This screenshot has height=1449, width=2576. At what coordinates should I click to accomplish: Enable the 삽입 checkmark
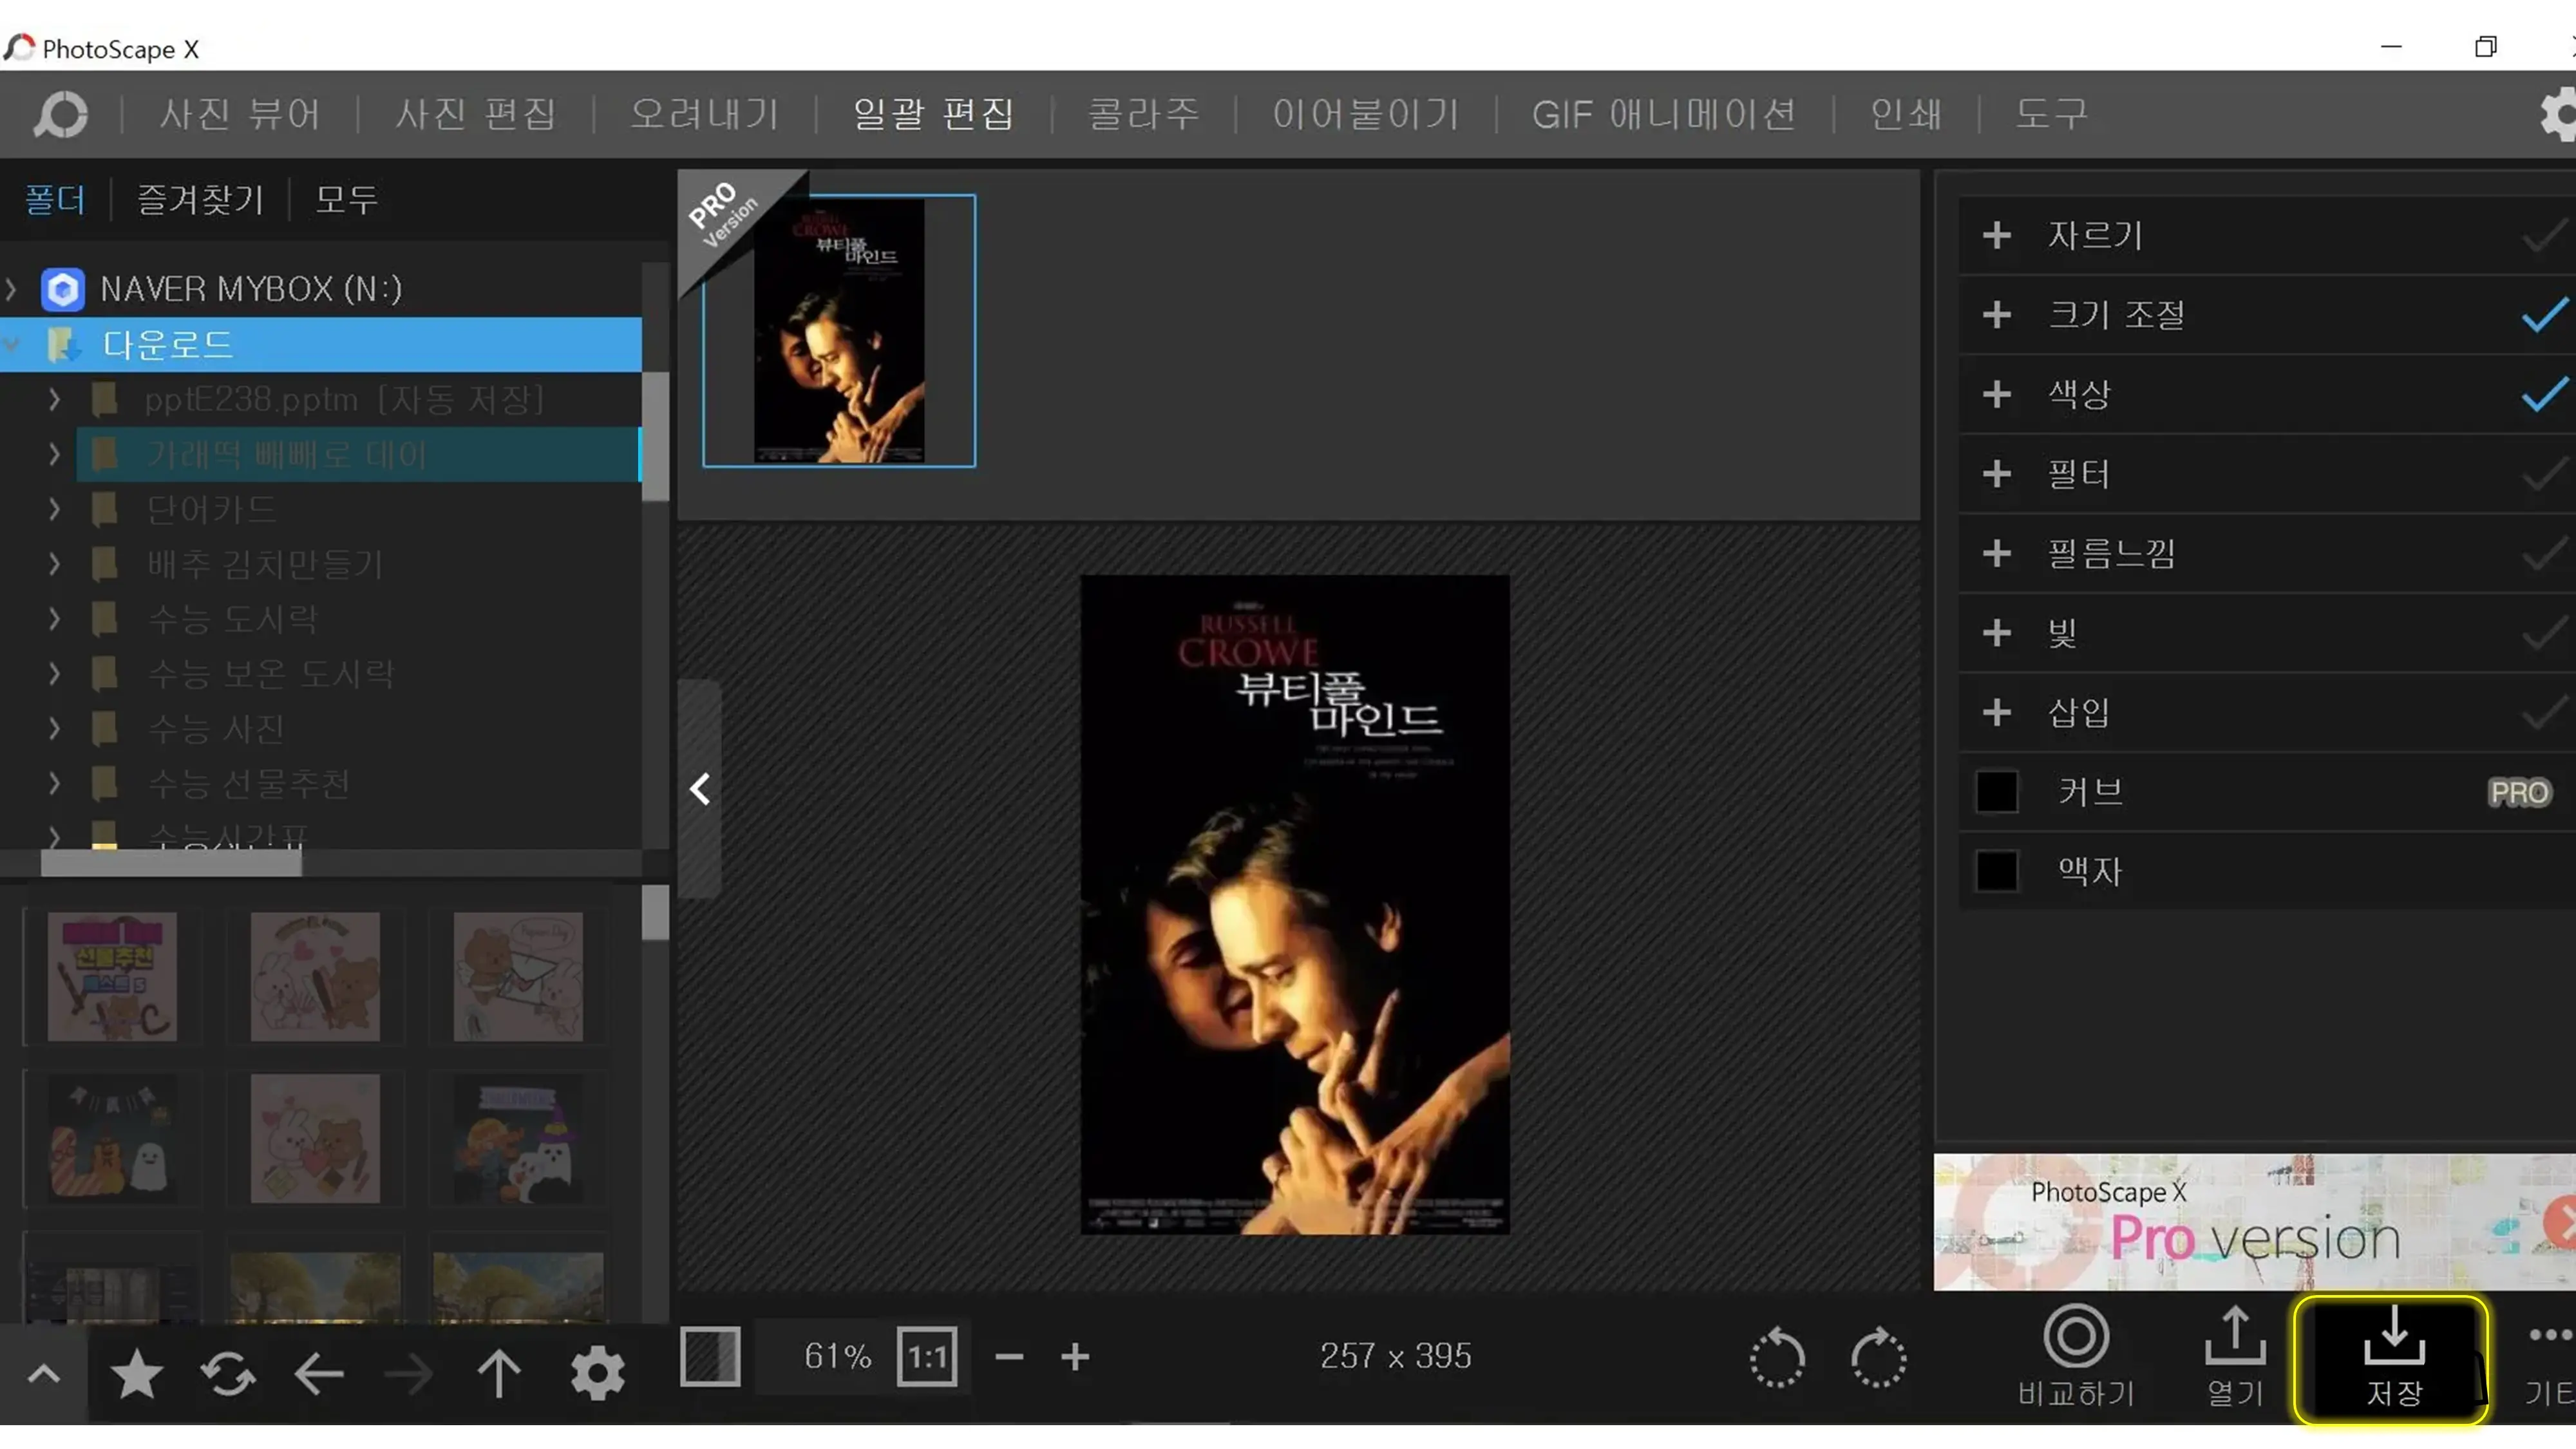click(x=2544, y=712)
